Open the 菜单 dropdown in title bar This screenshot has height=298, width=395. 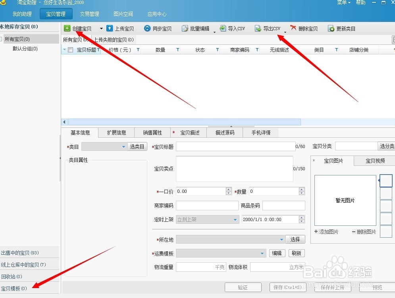(344, 2)
